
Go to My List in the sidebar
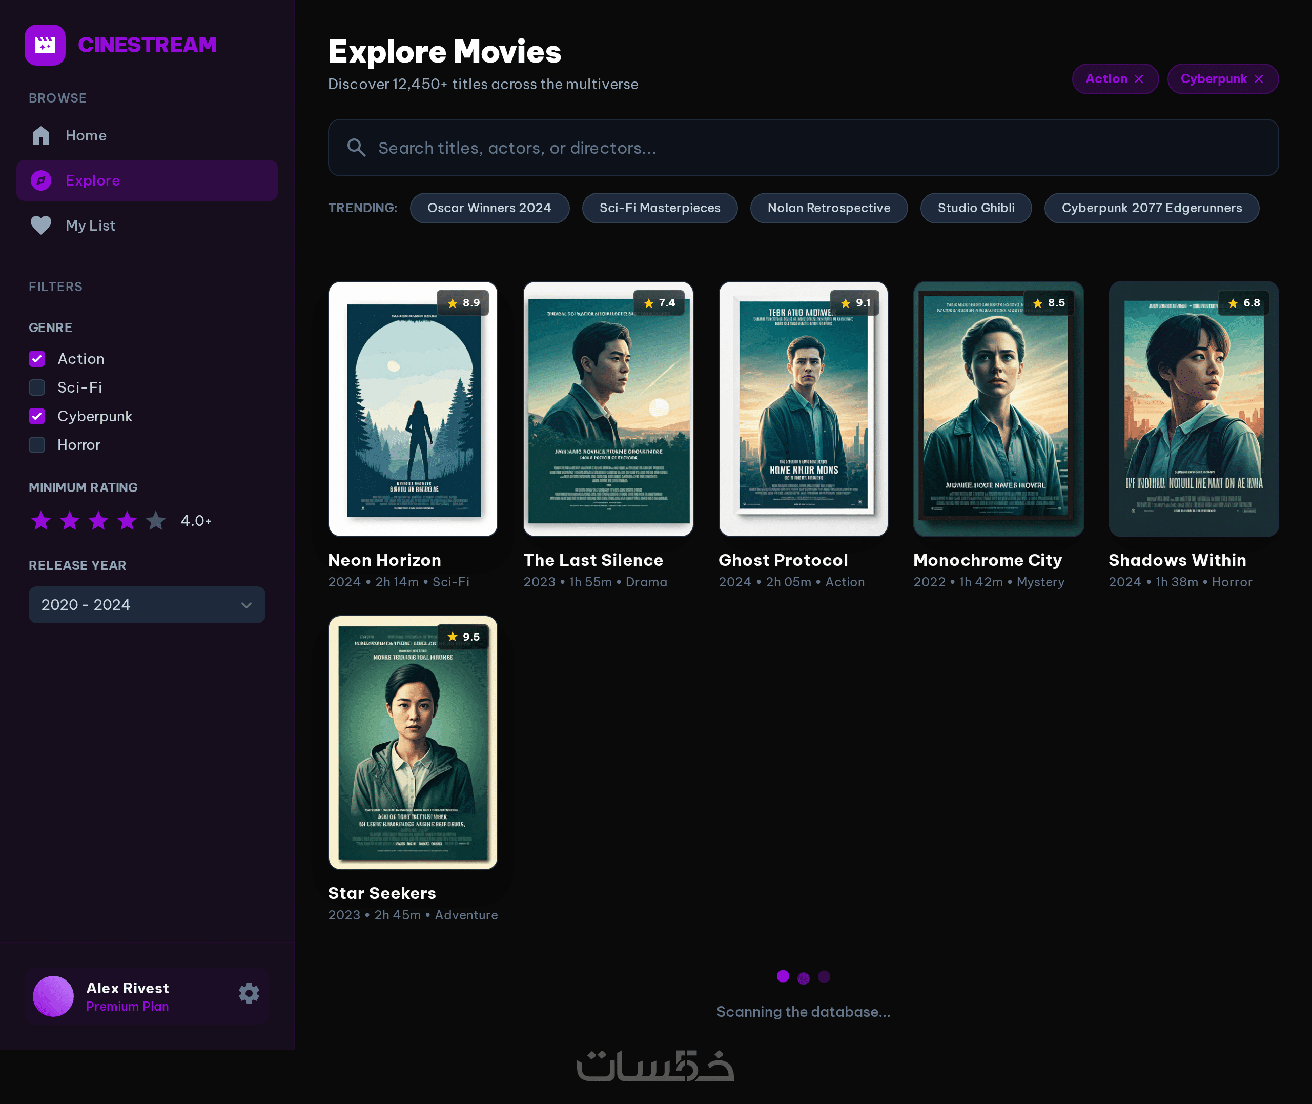(90, 226)
